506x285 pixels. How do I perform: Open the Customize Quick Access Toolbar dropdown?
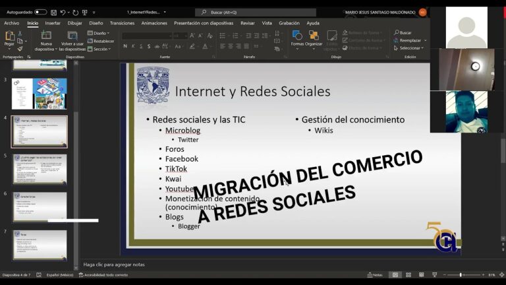(x=94, y=13)
